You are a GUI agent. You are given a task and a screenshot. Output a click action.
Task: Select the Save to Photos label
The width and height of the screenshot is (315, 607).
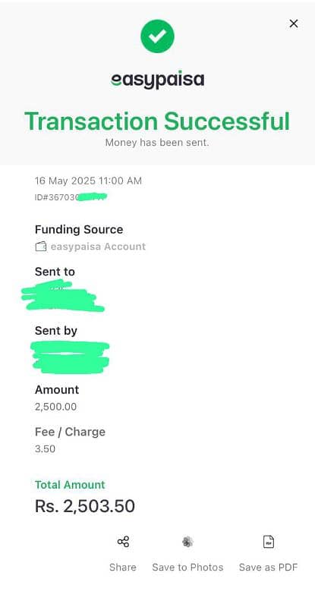tap(187, 567)
